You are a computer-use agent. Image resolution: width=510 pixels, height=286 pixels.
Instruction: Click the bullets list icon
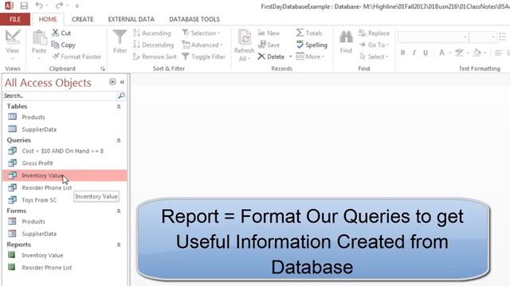point(503,37)
